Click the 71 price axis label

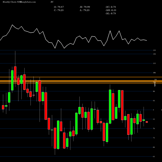pos(154,138)
